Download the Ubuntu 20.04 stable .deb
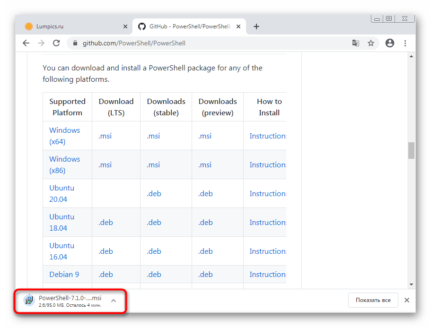This screenshot has height=328, width=431. (x=154, y=193)
